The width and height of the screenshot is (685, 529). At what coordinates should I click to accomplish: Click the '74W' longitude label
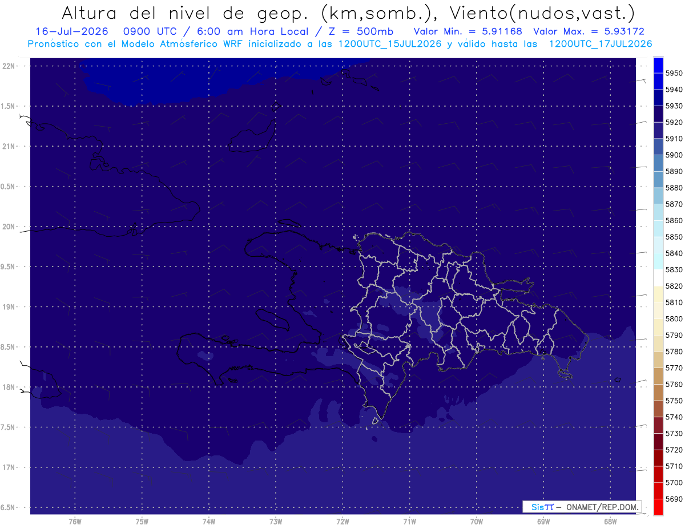coord(209,522)
